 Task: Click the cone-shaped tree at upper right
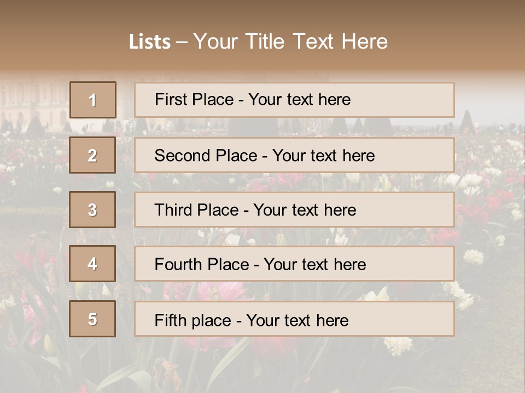[466, 121]
